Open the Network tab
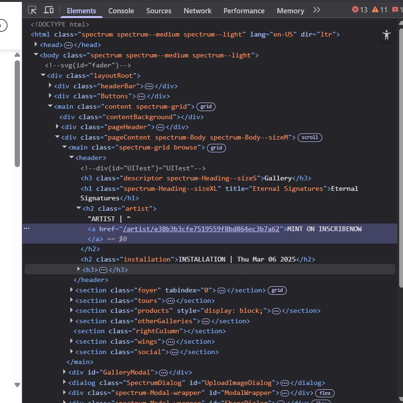 (197, 11)
